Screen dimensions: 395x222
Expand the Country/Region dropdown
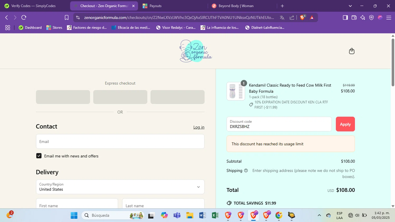120,187
